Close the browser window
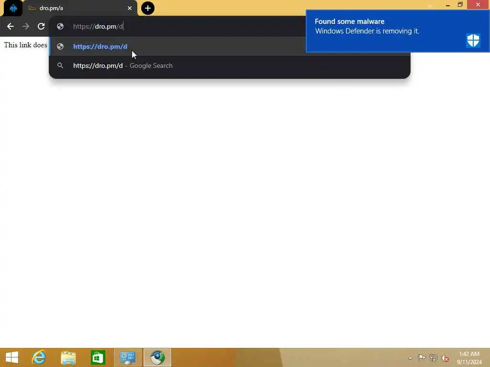This screenshot has height=367, width=490. click(478, 5)
